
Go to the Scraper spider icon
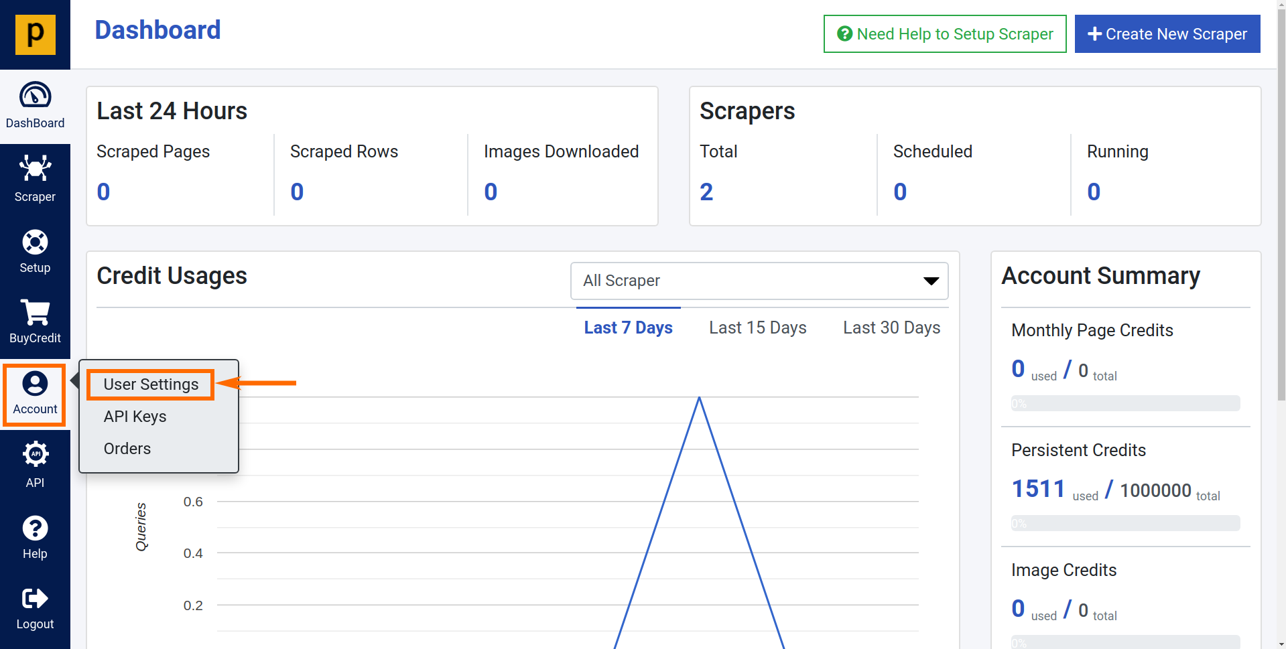pos(35,168)
